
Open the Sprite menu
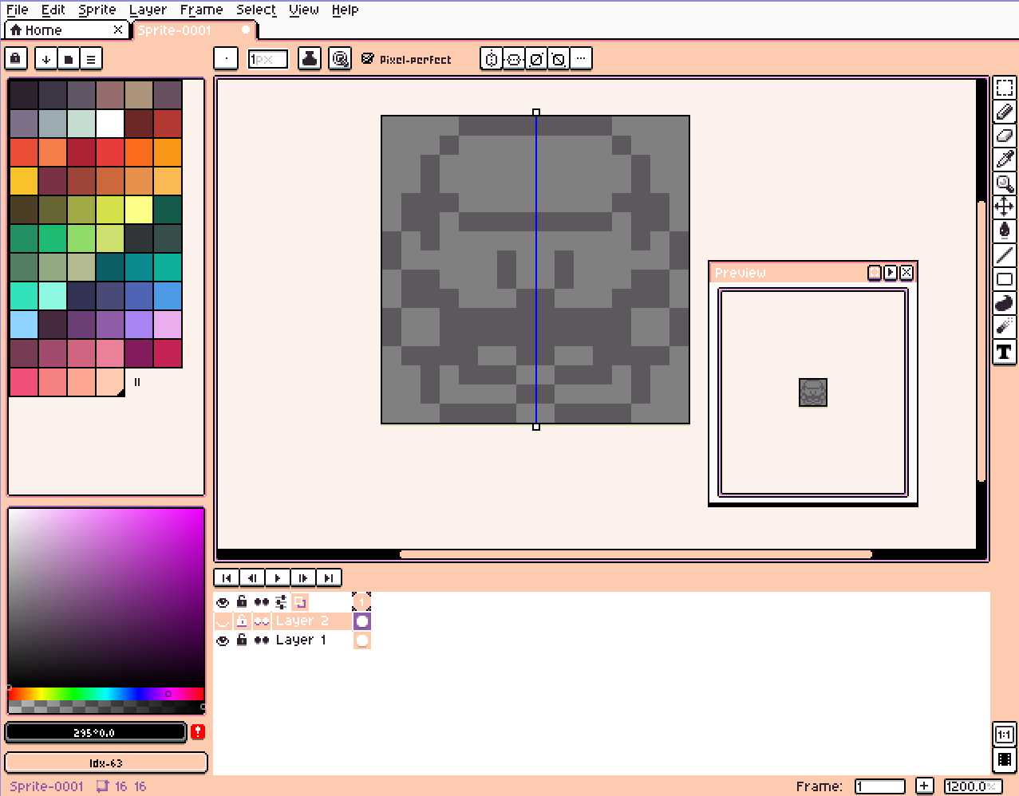97,10
